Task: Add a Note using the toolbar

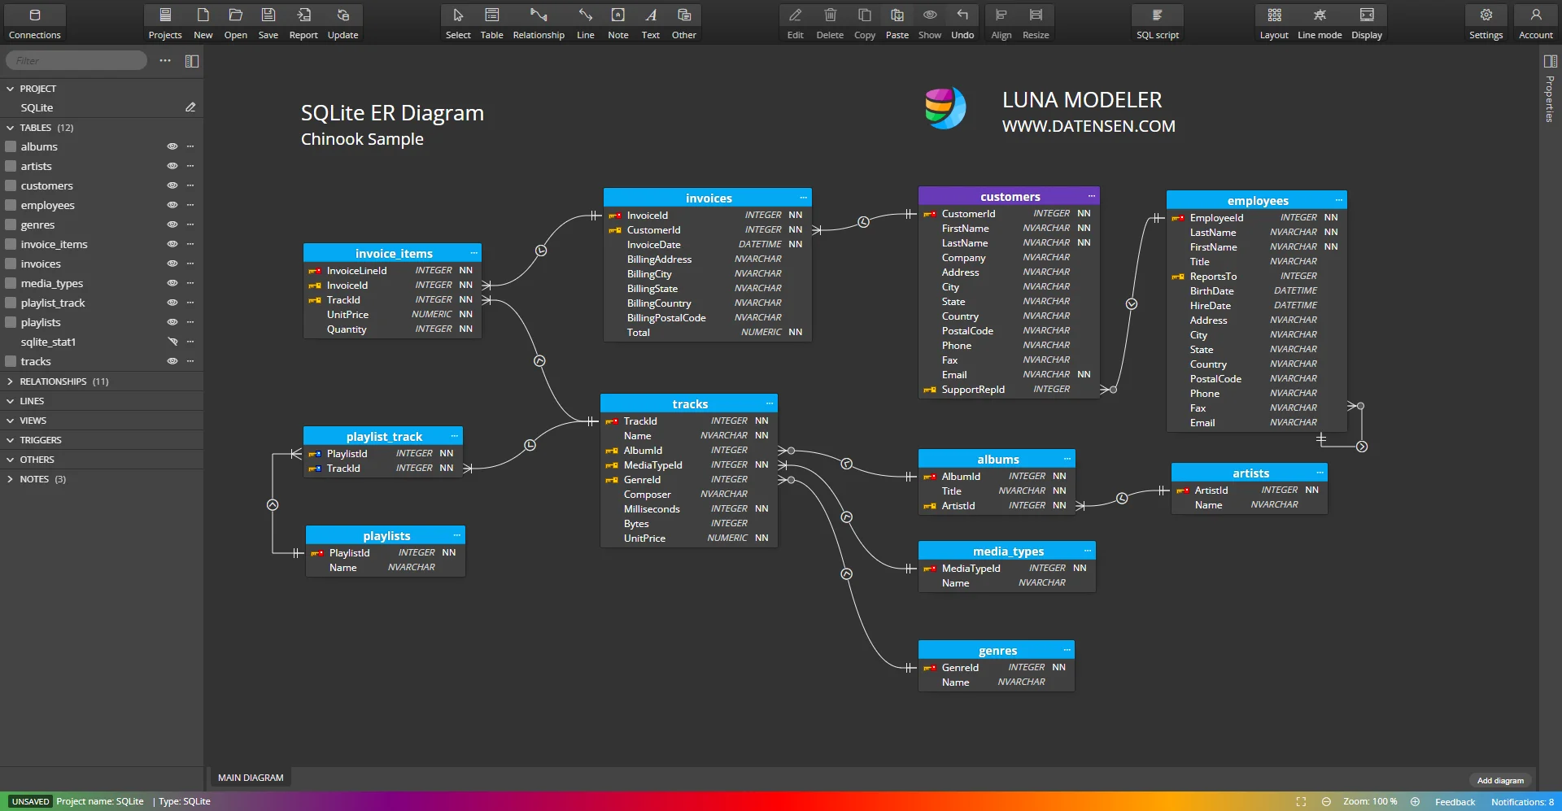Action: pos(617,22)
